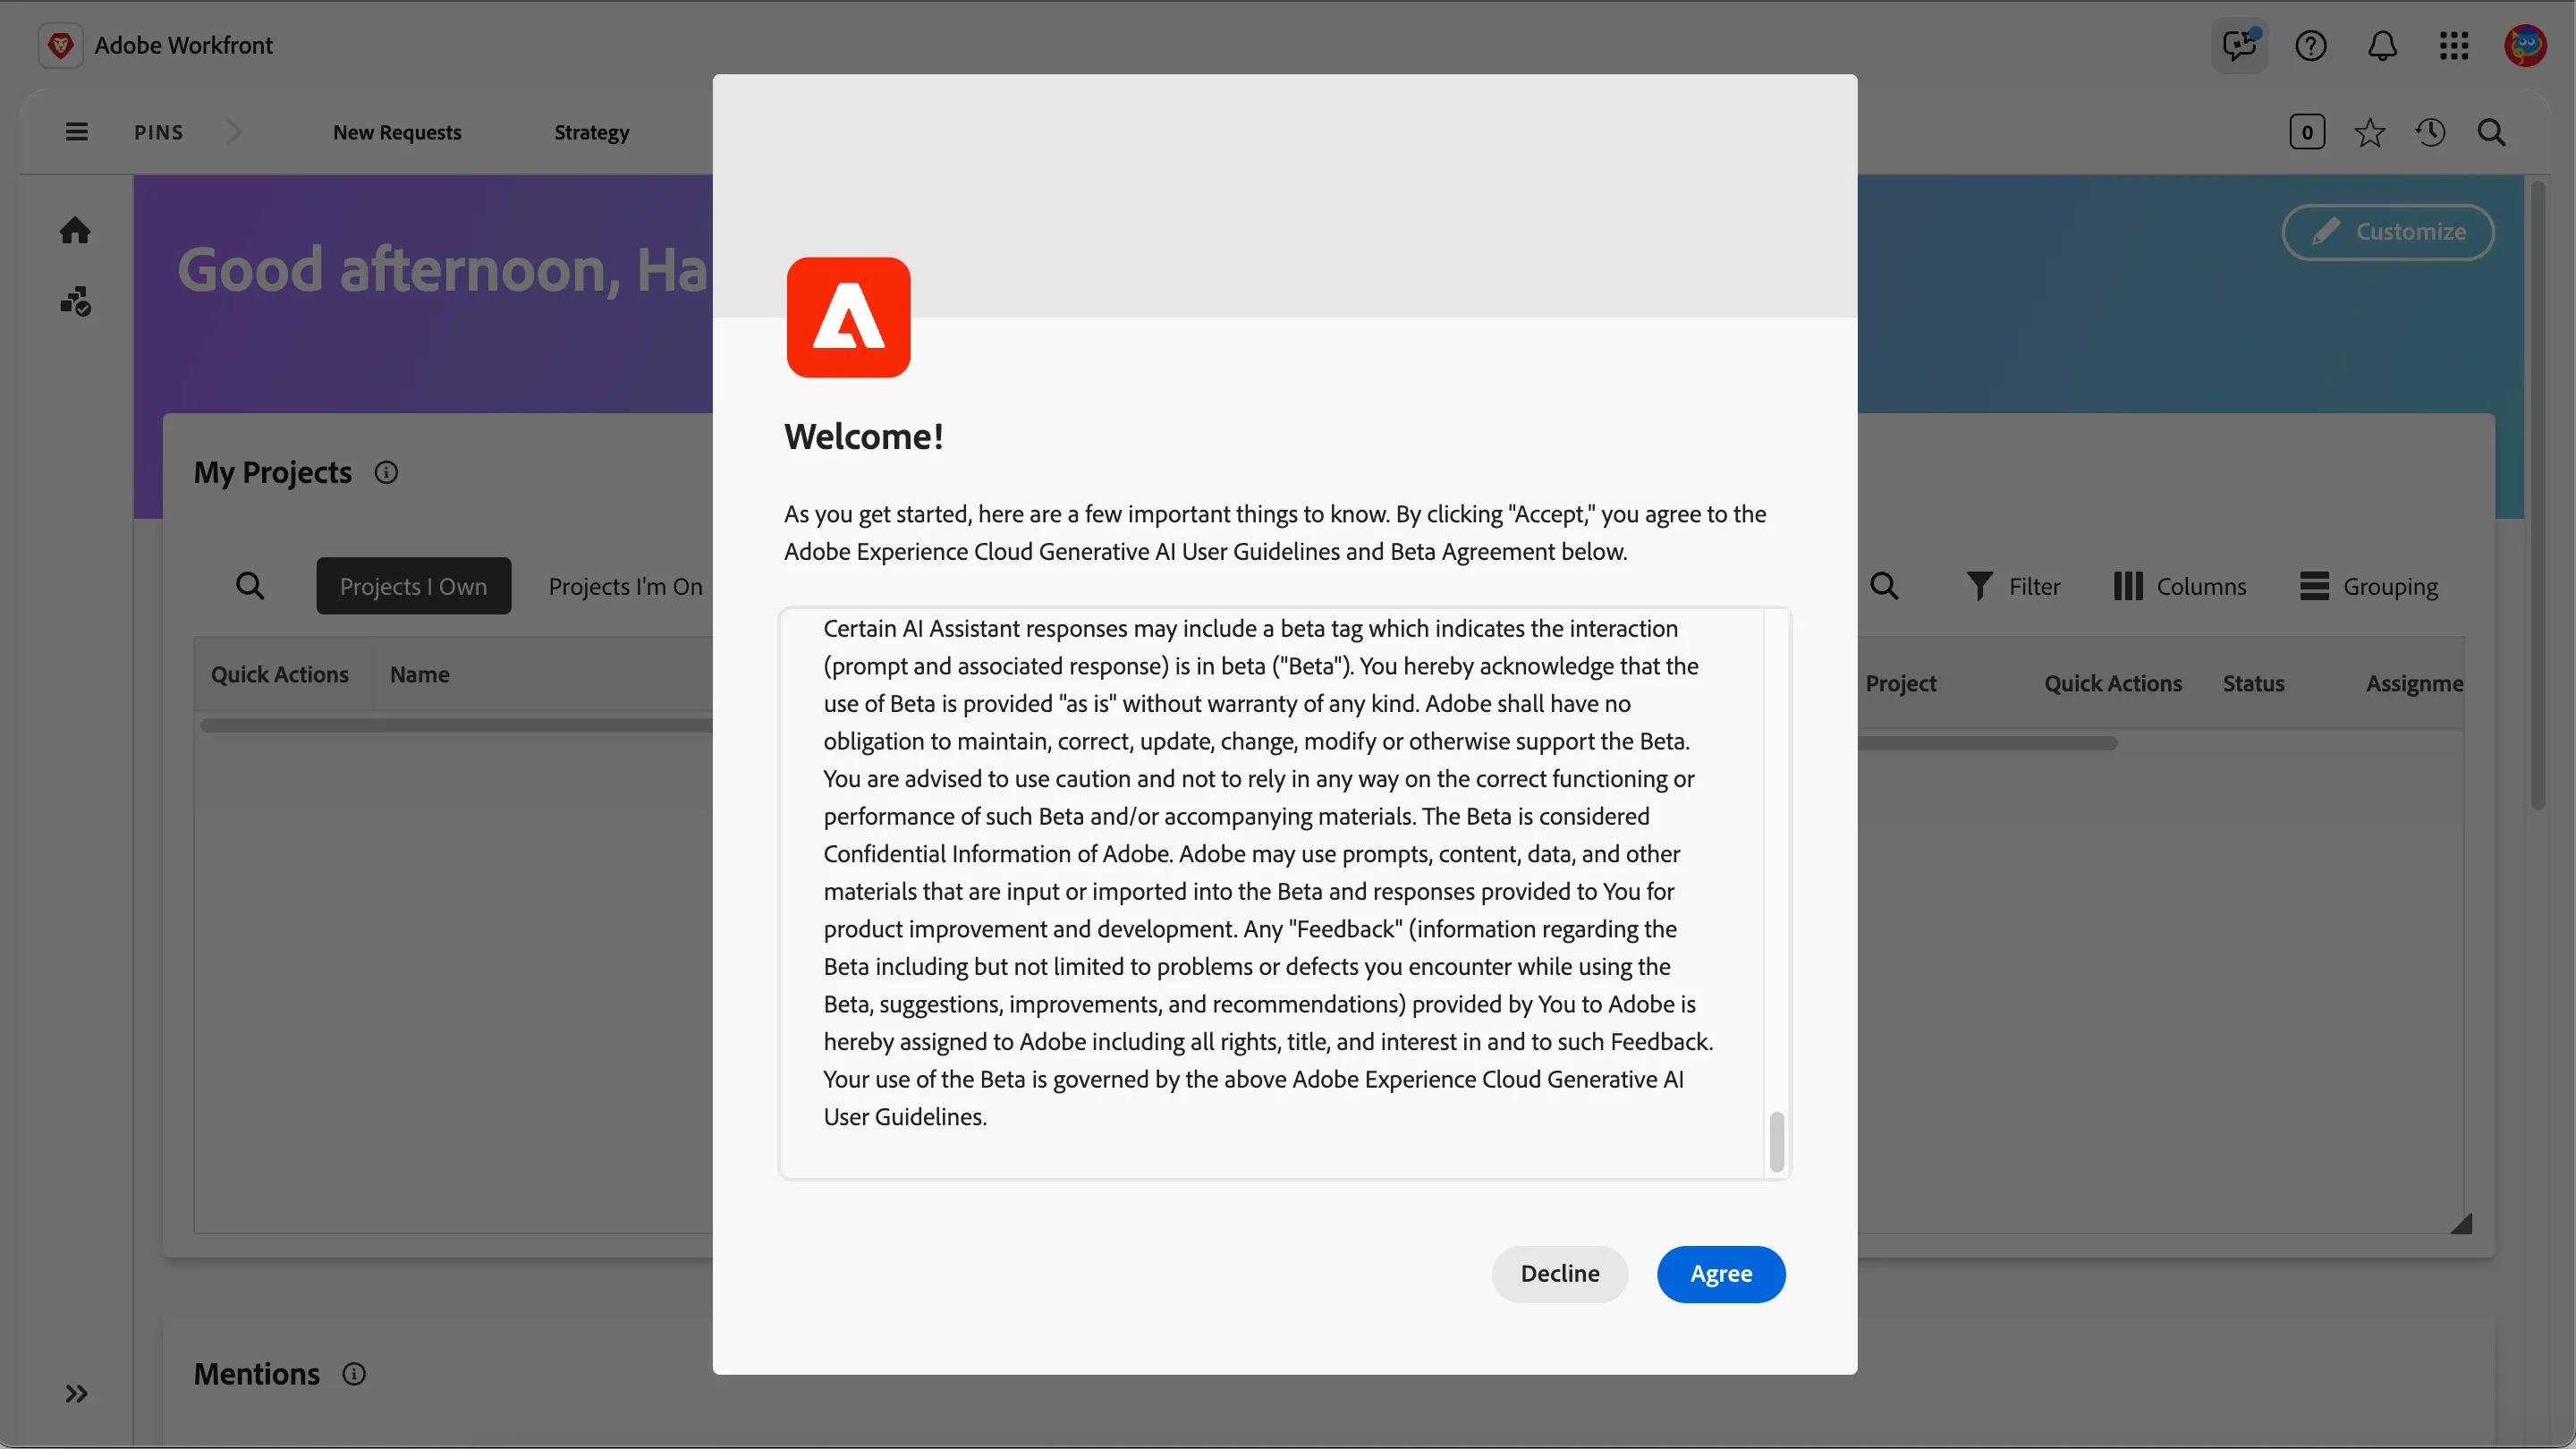Select Projects I'm On tab
Screen dimensions: 2576x1449
coord(625,586)
